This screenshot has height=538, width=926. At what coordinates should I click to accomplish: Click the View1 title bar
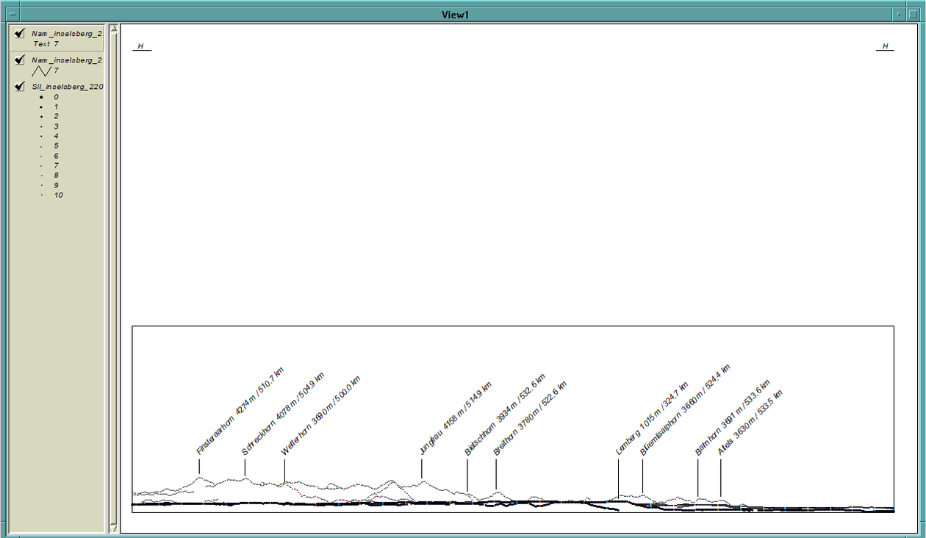[456, 15]
